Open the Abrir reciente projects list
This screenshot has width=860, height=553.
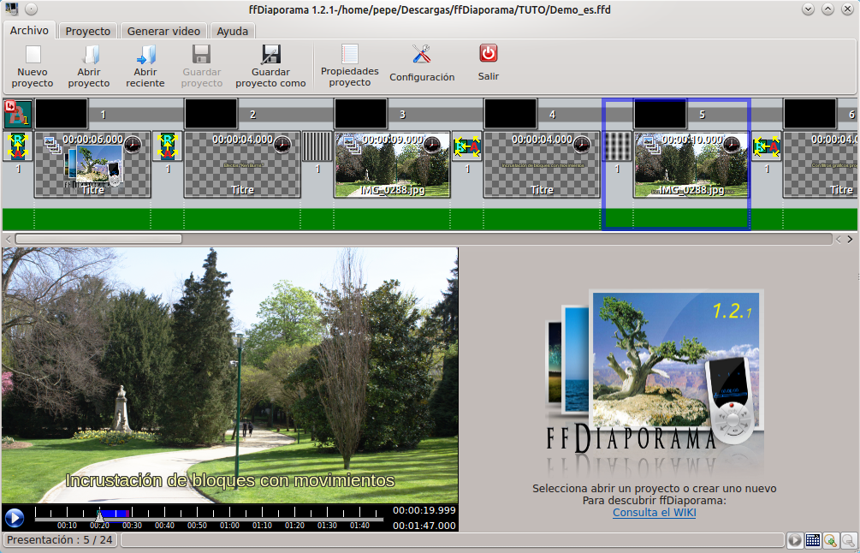coord(145,67)
